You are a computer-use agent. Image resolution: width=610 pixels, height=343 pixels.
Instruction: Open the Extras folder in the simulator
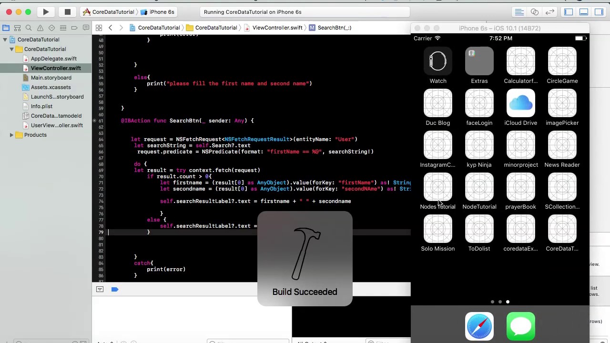(479, 61)
